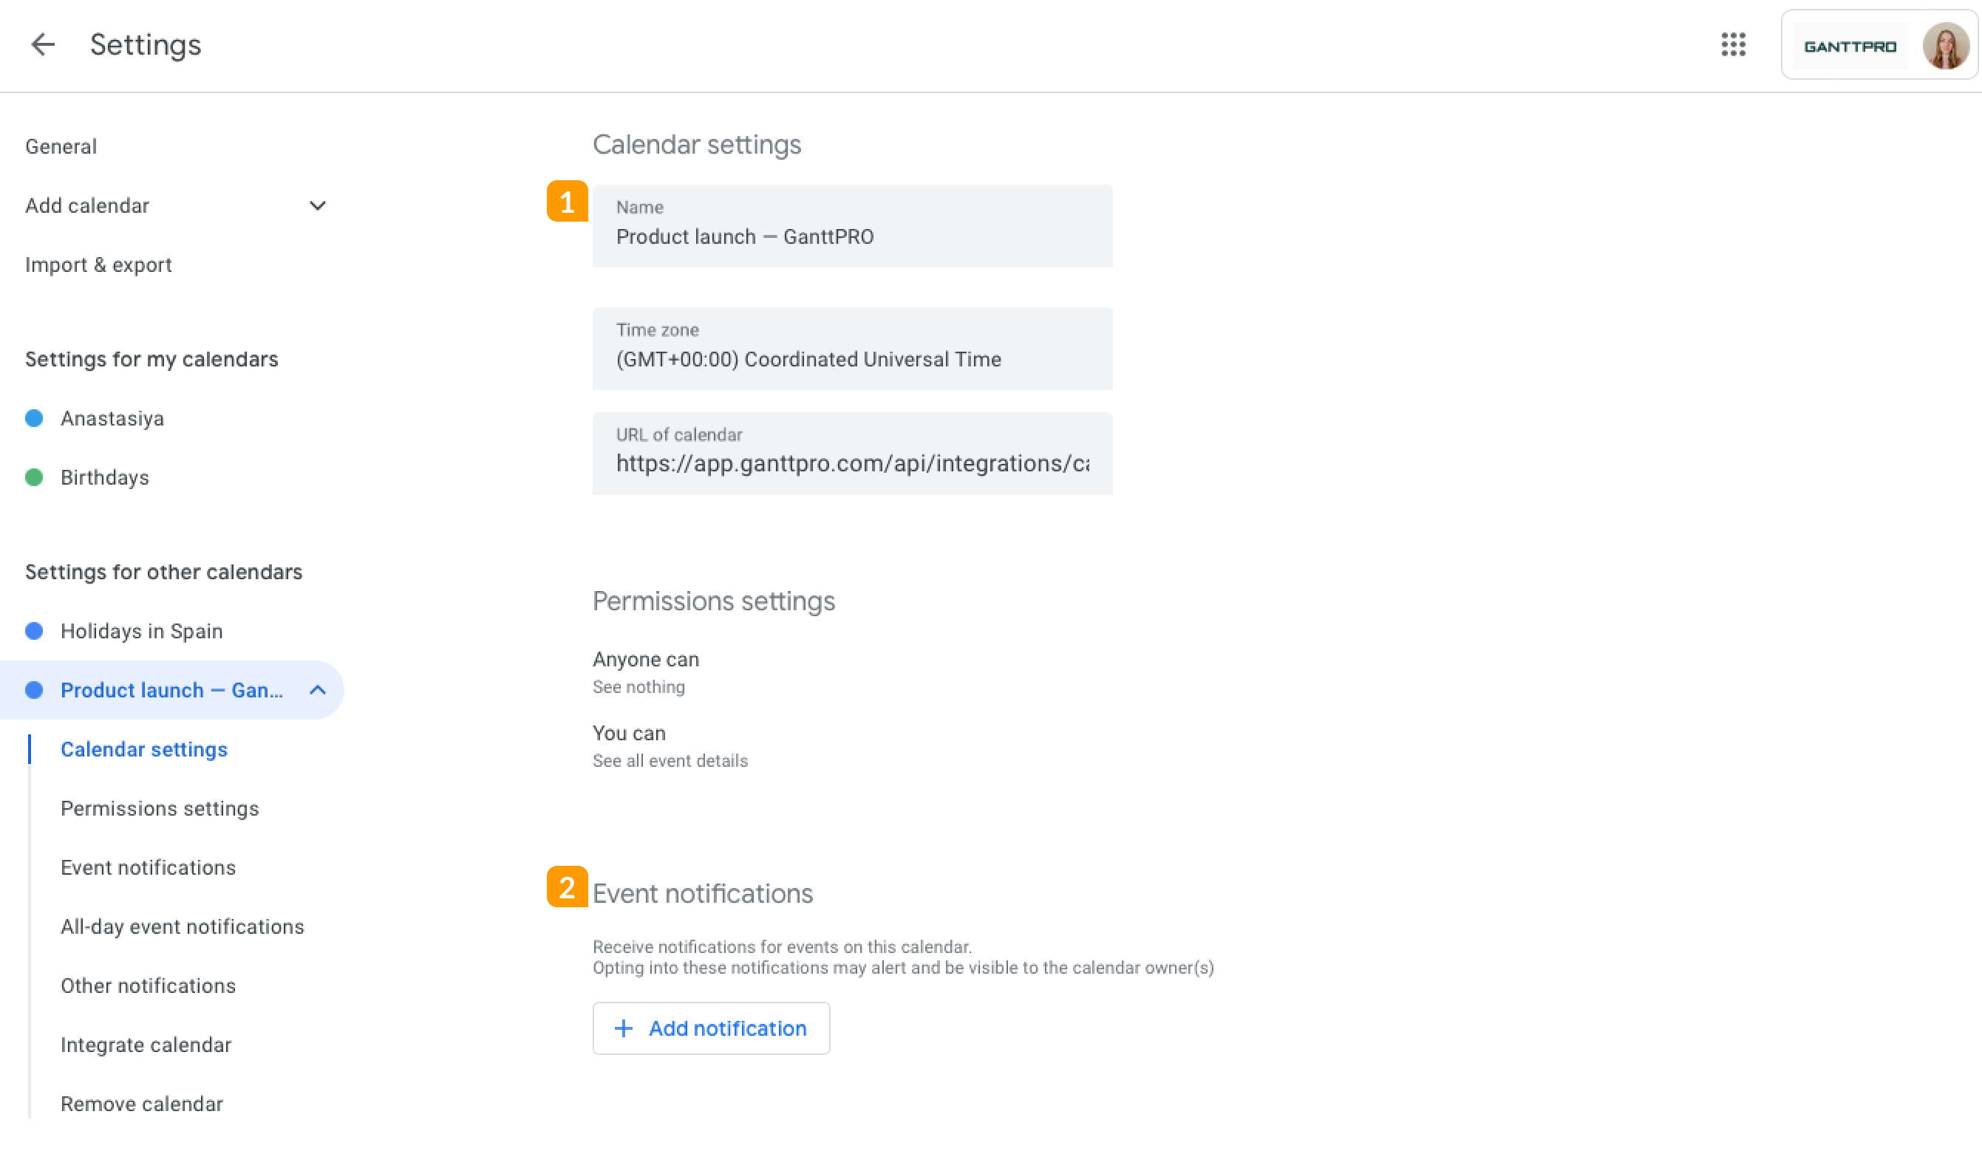Open the Time zone field

pyautogui.click(x=852, y=349)
